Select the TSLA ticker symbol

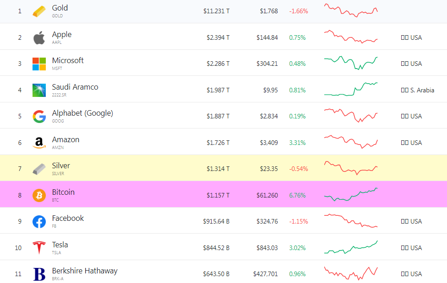tap(56, 252)
